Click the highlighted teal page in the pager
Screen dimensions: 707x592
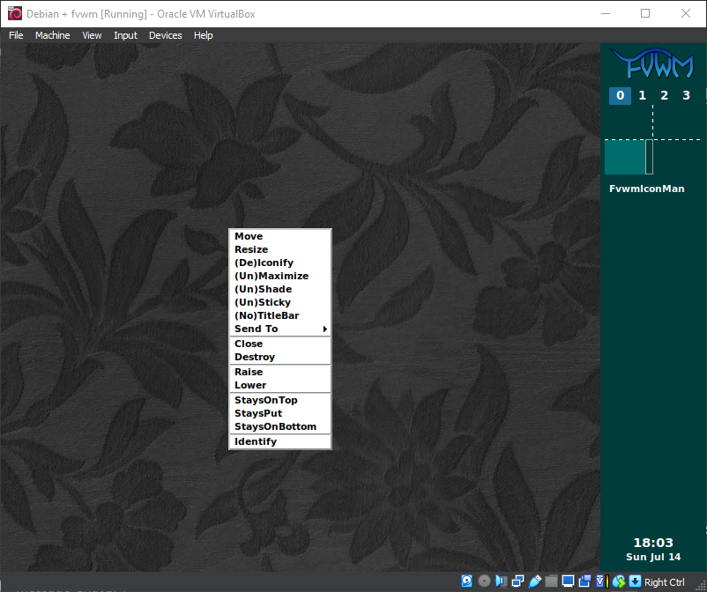point(625,157)
